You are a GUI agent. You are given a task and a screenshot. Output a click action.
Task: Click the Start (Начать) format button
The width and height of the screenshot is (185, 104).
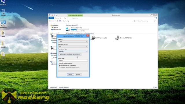point(71,75)
